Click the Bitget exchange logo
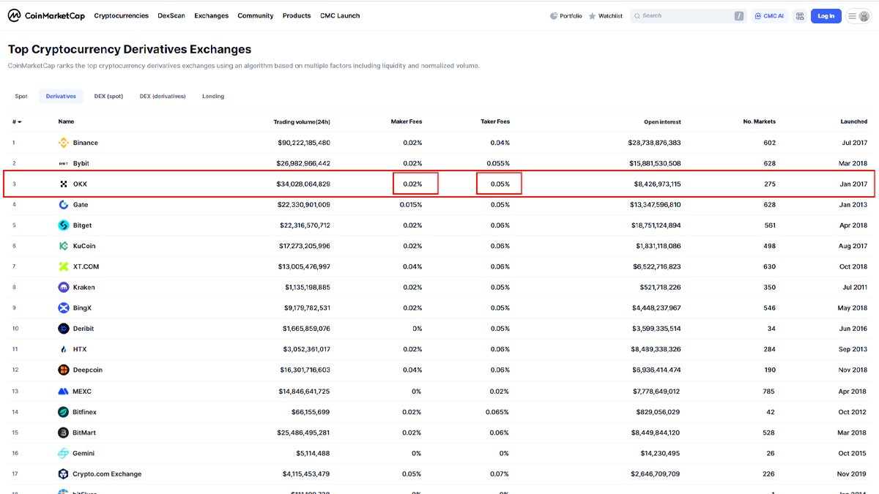Screen dimensions: 879x494 click(64, 225)
